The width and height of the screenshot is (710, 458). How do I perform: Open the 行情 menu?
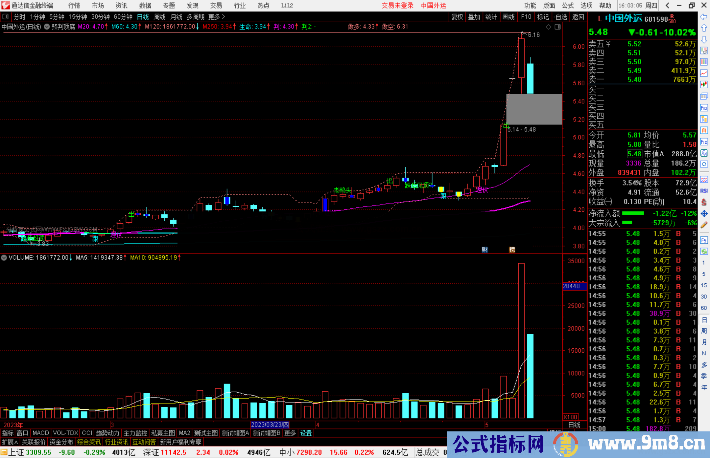pos(74,6)
